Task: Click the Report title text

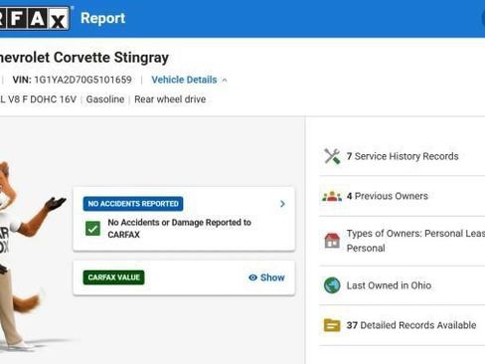Action: point(103,18)
